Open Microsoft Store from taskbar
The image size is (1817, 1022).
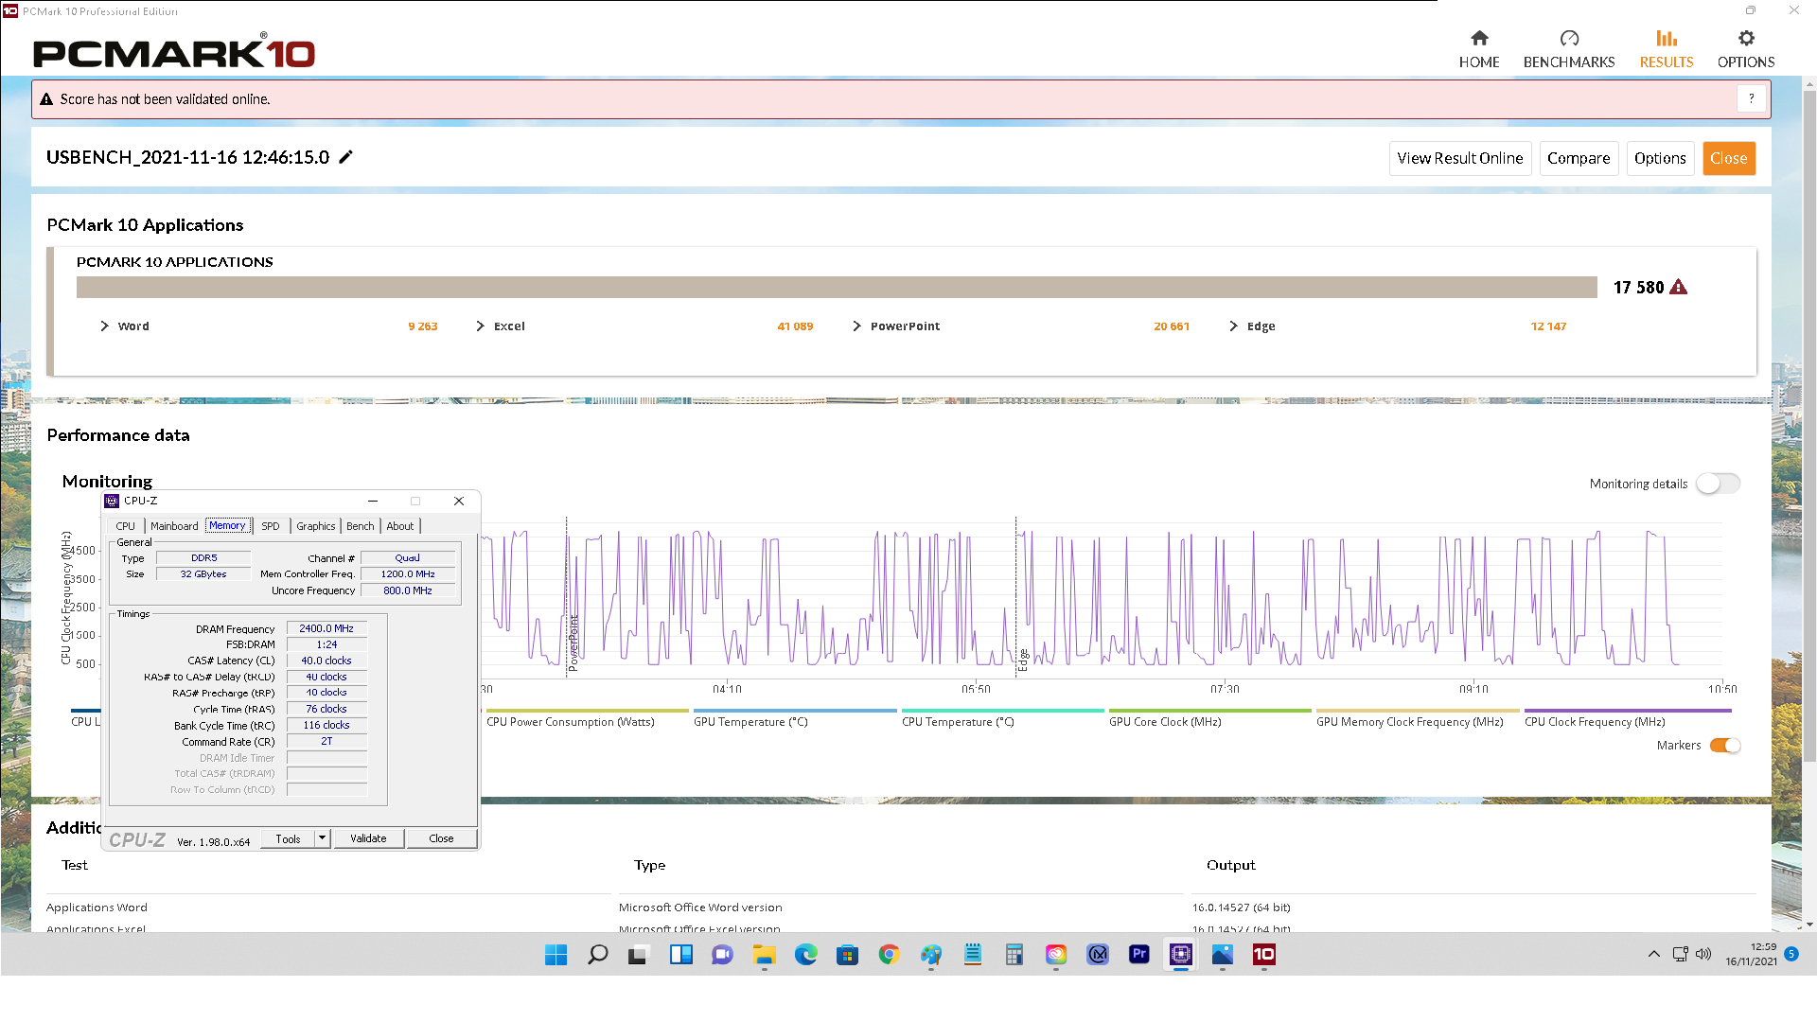[x=847, y=955]
